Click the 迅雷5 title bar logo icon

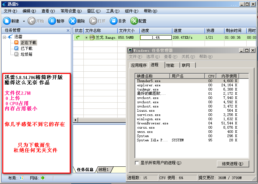click(4, 4)
